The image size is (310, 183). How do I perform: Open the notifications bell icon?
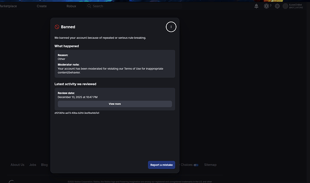[x=256, y=6]
